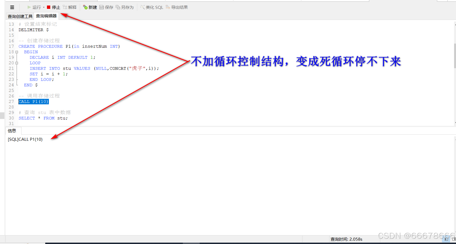Click the DELIMITER $ line
This screenshot has width=456, height=244.
(x=34, y=30)
